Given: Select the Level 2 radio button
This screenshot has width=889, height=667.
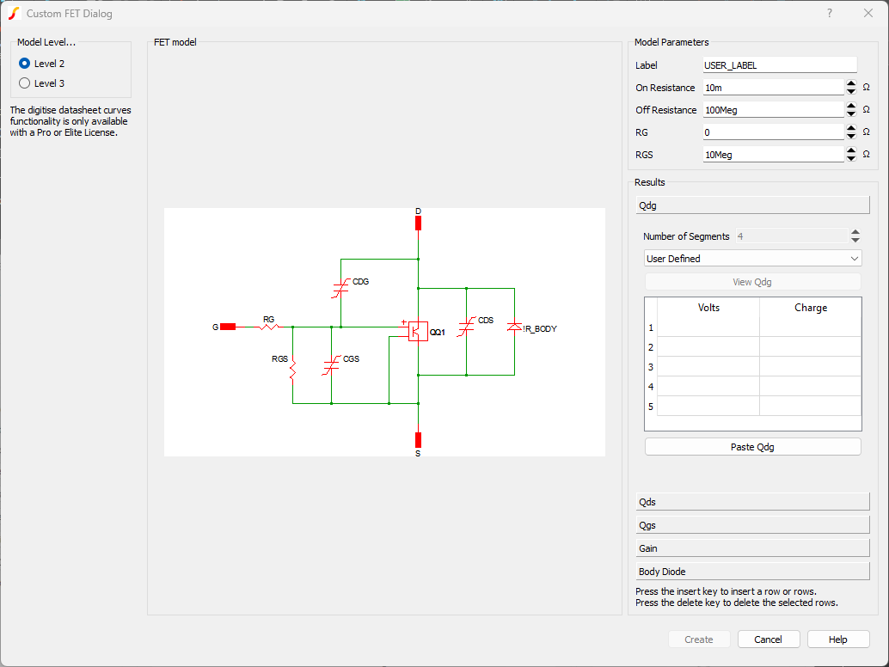Looking at the screenshot, I should [x=25, y=64].
